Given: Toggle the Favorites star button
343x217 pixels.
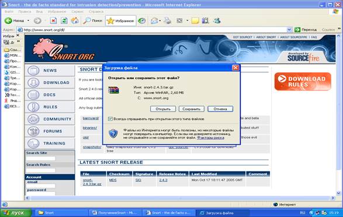Looking at the screenshot, I should tap(120, 21).
